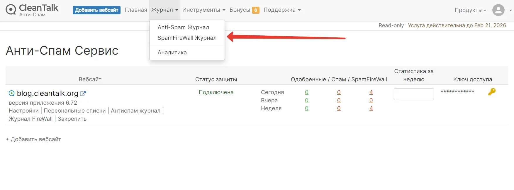Click the + Добавить вебсайт link below the table
The width and height of the screenshot is (514, 190).
coord(33,139)
